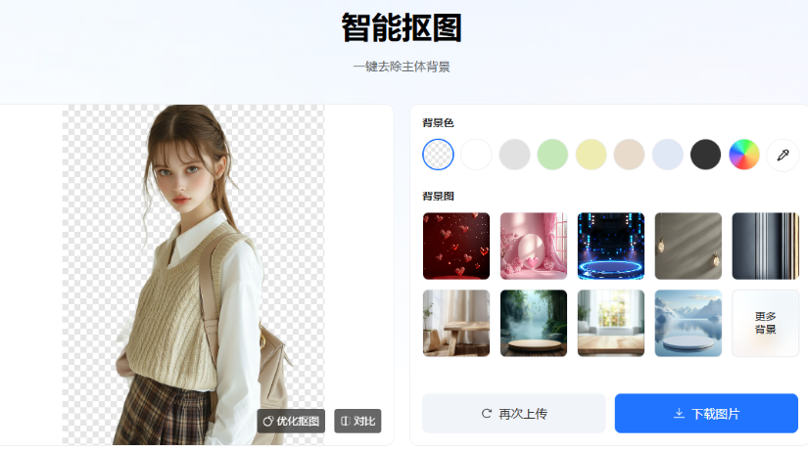The width and height of the screenshot is (808, 450).
Task: Click the 背景色 section label
Action: pyautogui.click(x=438, y=123)
